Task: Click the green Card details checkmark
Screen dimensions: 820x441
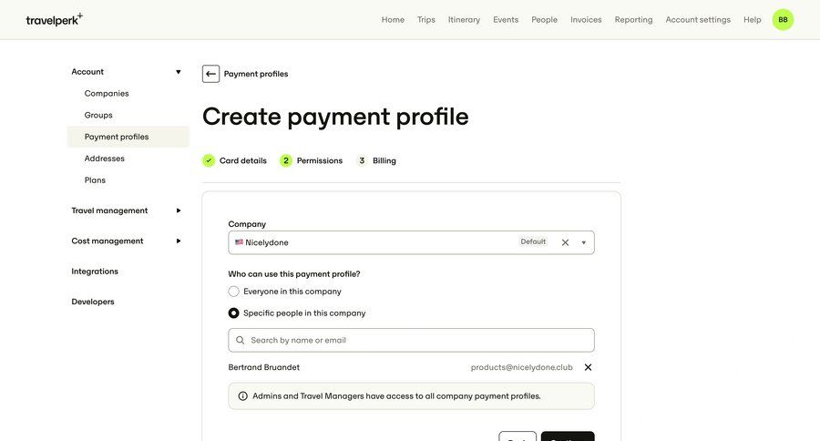Action: (x=209, y=160)
